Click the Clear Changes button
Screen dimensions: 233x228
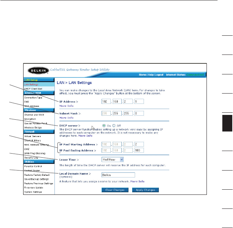point(115,190)
